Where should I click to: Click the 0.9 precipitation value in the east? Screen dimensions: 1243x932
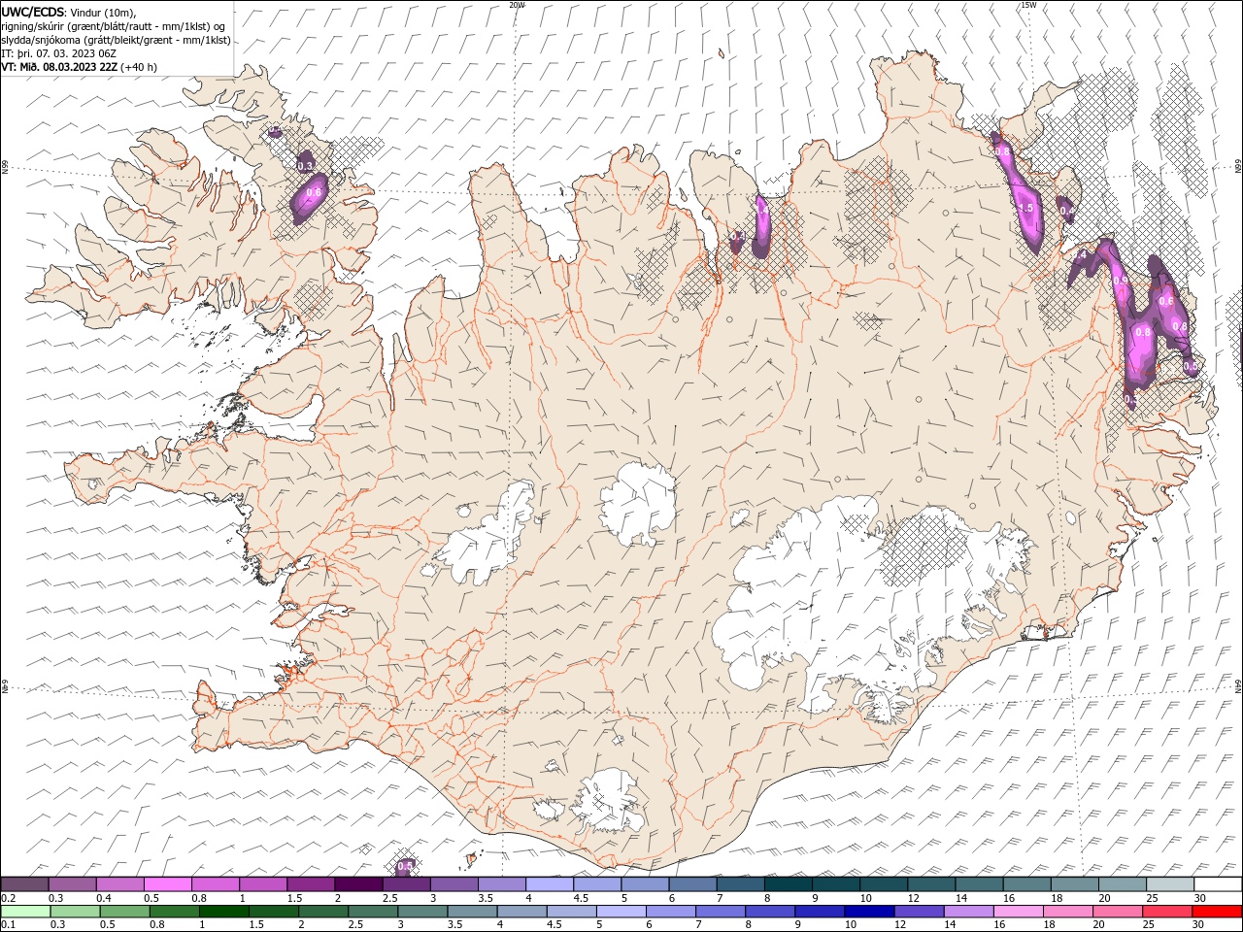tap(1121, 282)
